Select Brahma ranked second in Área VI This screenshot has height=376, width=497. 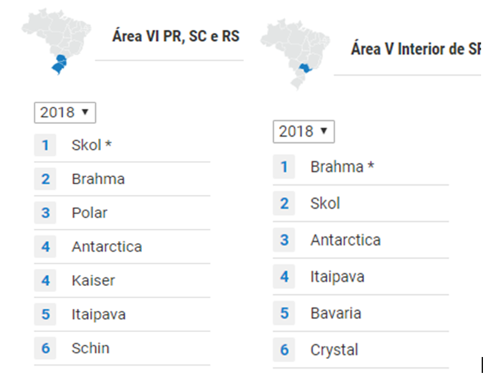click(x=99, y=179)
